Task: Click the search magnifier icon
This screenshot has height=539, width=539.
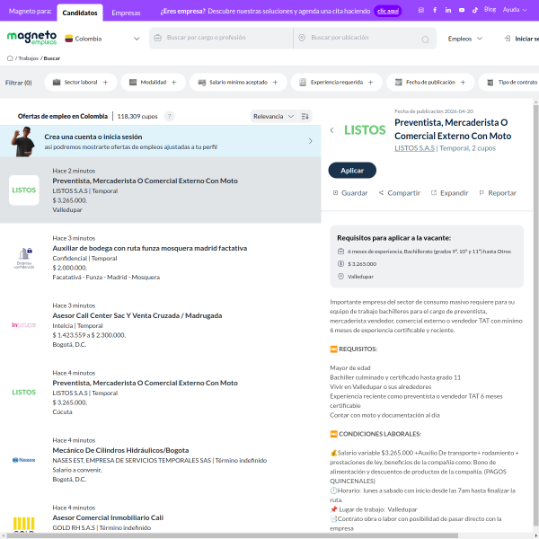Action: [425, 40]
